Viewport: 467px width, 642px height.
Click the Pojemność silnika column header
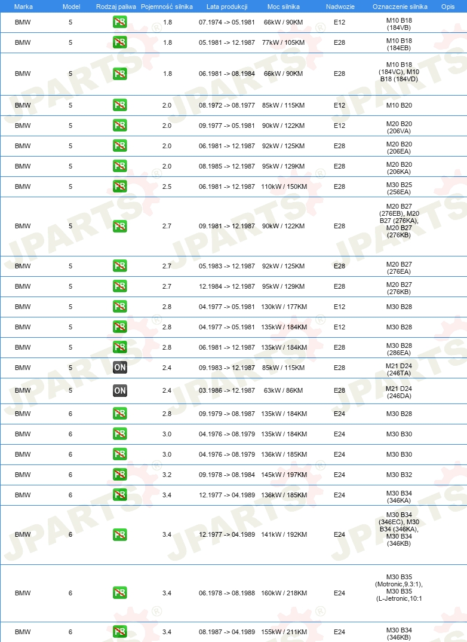coord(167,7)
